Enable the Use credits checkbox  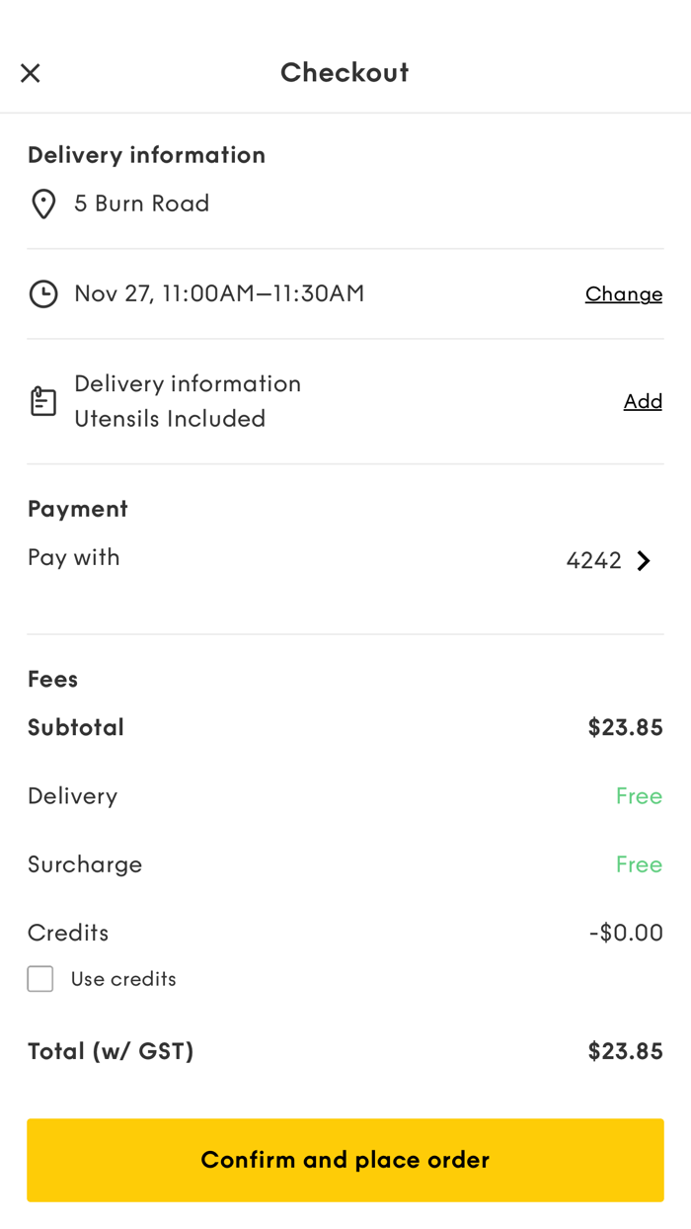[39, 978]
